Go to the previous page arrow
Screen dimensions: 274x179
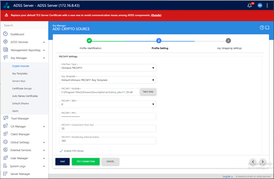pos(253,162)
